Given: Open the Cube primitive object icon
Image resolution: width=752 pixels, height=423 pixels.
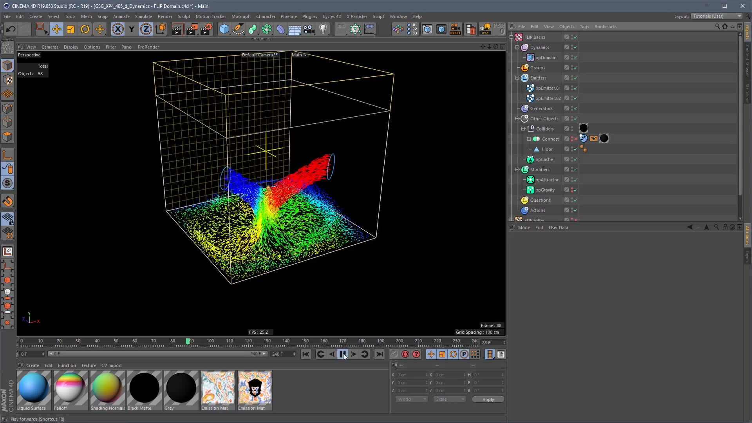Looking at the screenshot, I should pos(224,29).
